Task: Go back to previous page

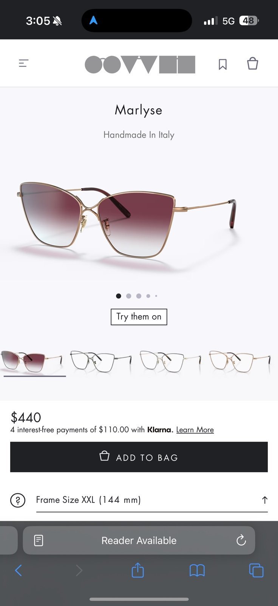Action: (x=18, y=570)
